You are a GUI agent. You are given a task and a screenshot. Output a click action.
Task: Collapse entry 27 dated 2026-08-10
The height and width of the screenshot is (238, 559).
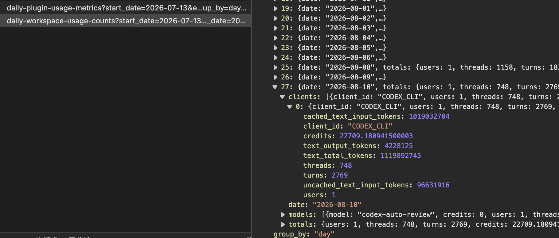click(x=275, y=87)
